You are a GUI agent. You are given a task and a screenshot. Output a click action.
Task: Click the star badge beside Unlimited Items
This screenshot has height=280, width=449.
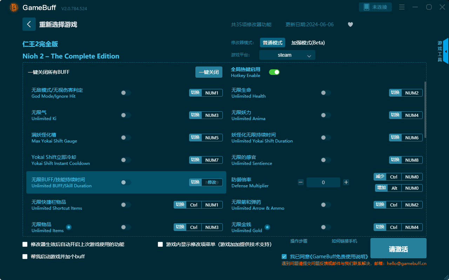pyautogui.click(x=69, y=227)
